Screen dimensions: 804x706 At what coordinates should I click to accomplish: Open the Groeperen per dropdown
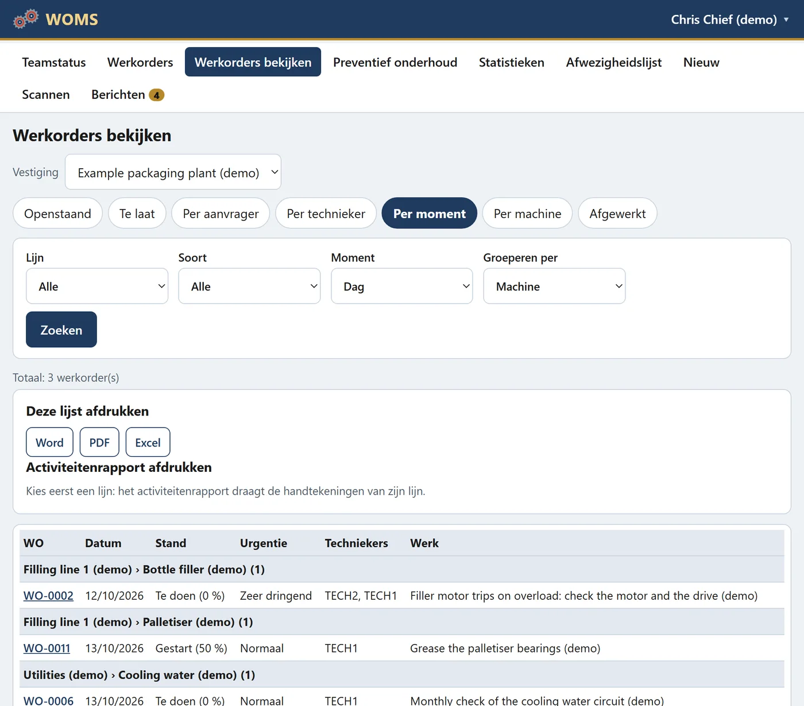tap(554, 286)
